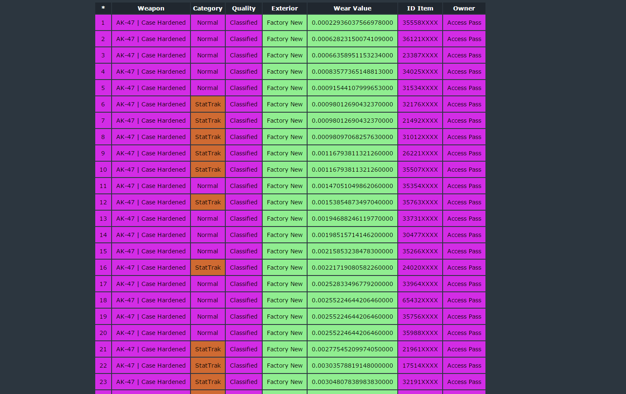Click the Access Pass cell in row 8
Image resolution: width=626 pixels, height=394 pixels.
pyautogui.click(x=464, y=137)
